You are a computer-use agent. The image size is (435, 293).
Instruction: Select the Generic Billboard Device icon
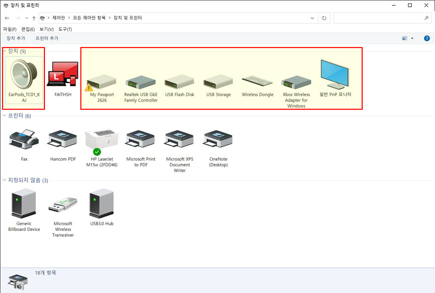point(24,204)
